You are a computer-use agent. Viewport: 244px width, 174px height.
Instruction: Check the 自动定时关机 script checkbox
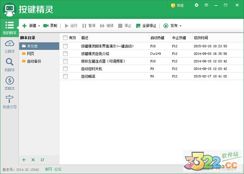pos(65,69)
